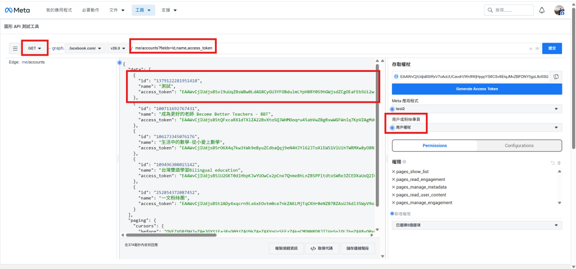The height and width of the screenshot is (269, 576).
Task: Click the me link in Edge: me/accounts
Action: 25,62
